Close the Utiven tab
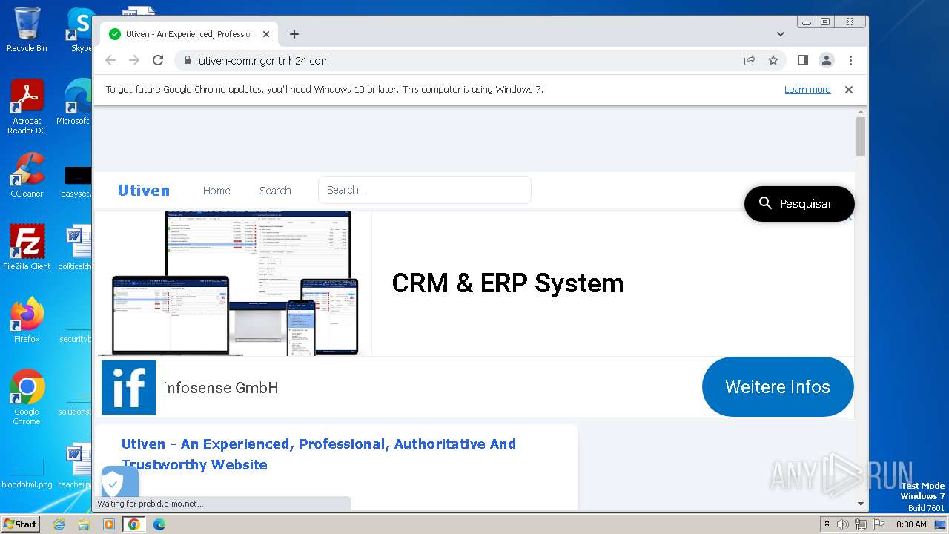 tap(266, 34)
